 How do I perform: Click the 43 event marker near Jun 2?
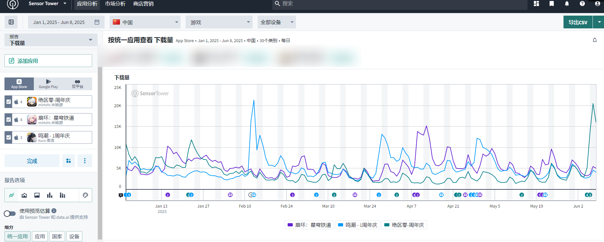pyautogui.click(x=589, y=195)
